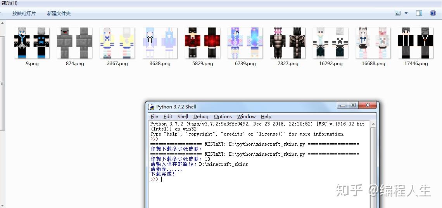Click the Explorer left pane scroll up arrow
442x208 pixels.
click(x=2, y=24)
